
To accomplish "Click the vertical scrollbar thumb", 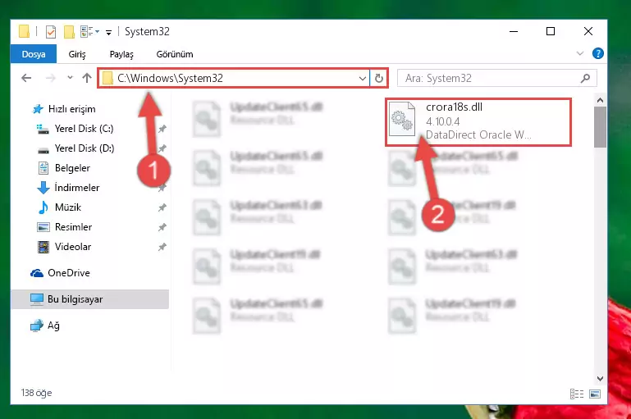I will click(600, 127).
